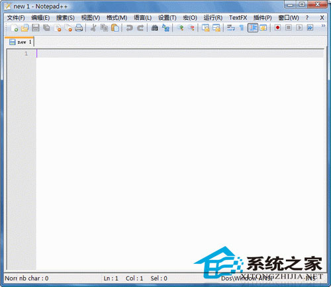331x287 pixels.
Task: Click the Sel : 0 status entry
Action: [x=159, y=278]
